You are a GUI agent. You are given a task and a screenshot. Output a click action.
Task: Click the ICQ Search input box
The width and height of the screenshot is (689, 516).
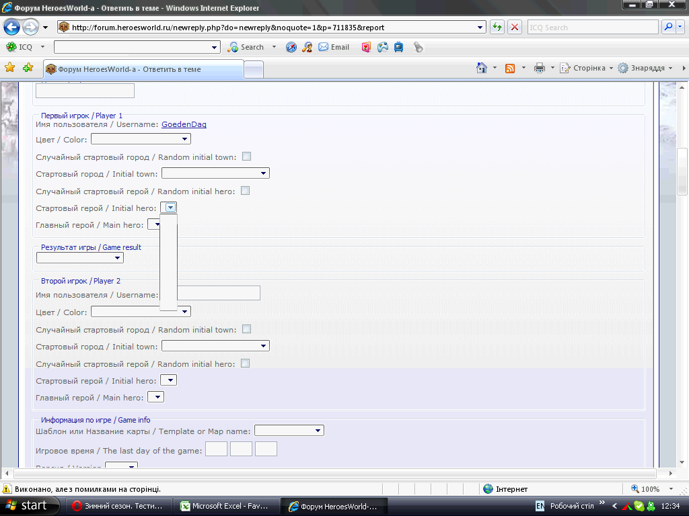592,27
